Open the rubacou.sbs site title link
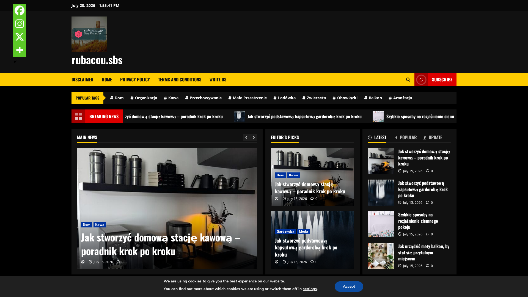 point(97,60)
